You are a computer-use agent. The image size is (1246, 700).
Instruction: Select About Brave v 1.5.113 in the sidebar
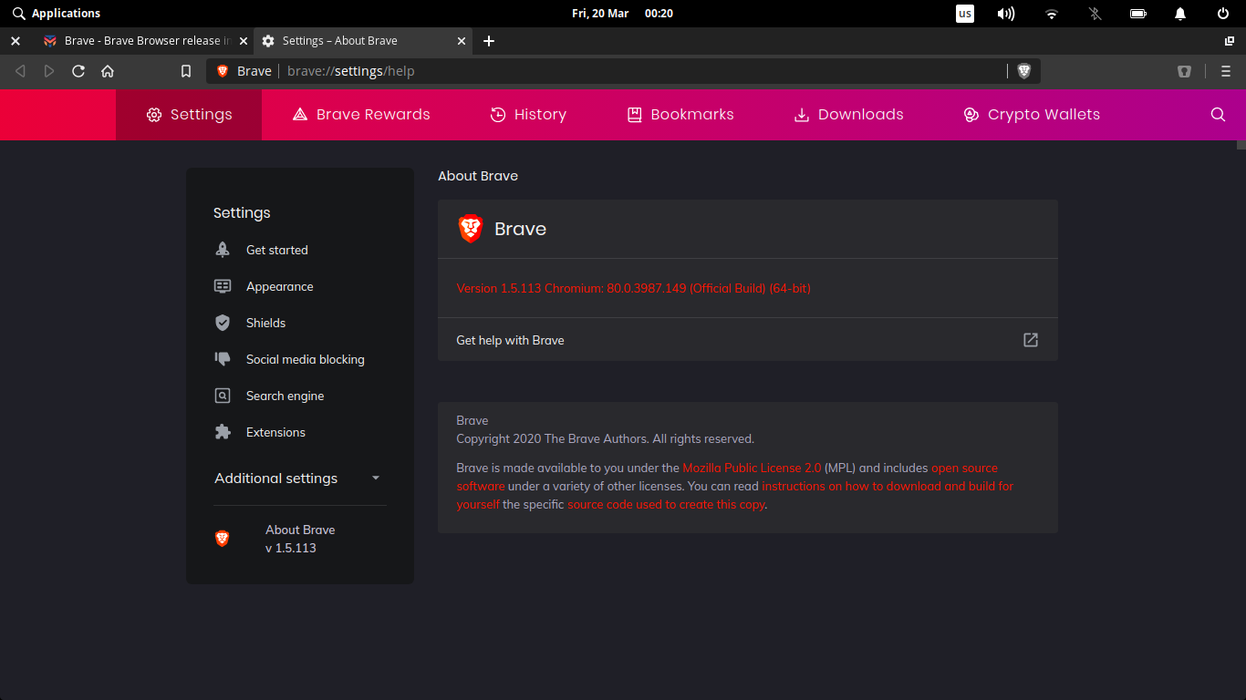(x=300, y=539)
